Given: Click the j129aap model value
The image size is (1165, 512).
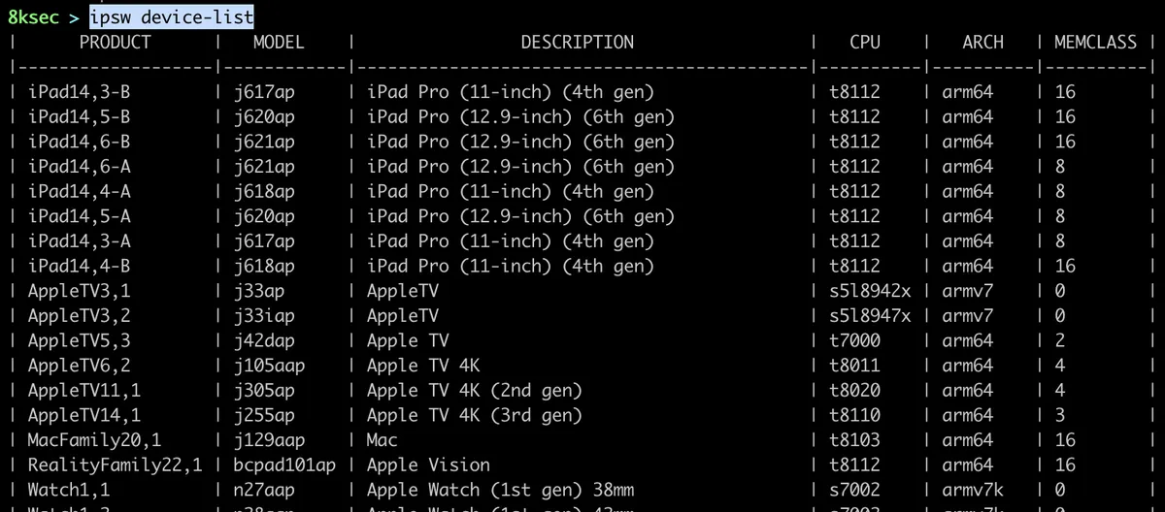Looking at the screenshot, I should (x=269, y=439).
